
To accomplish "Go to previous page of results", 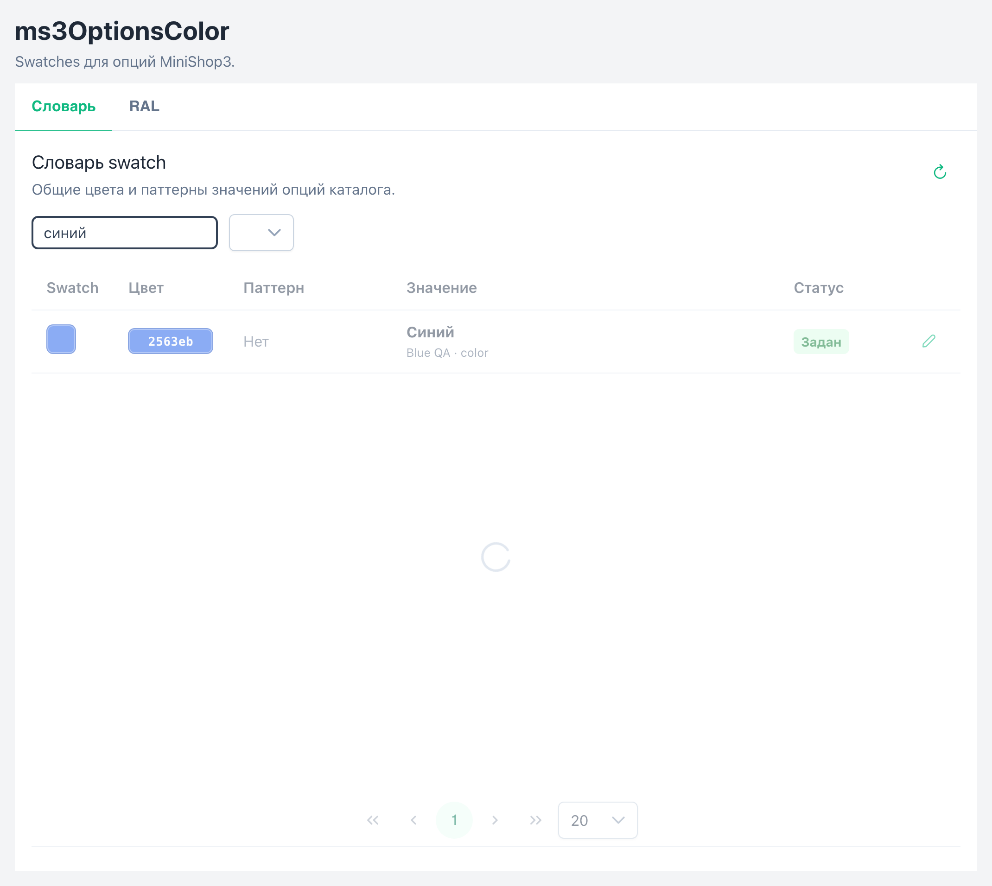I will tap(413, 820).
